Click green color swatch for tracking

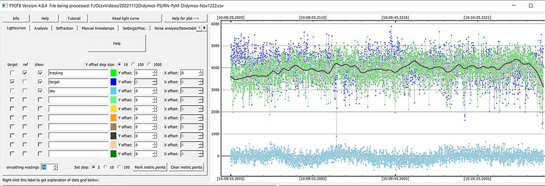(x=114, y=73)
